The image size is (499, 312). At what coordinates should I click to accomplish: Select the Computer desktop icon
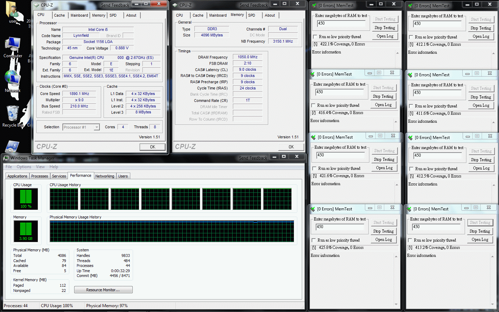[x=13, y=47]
